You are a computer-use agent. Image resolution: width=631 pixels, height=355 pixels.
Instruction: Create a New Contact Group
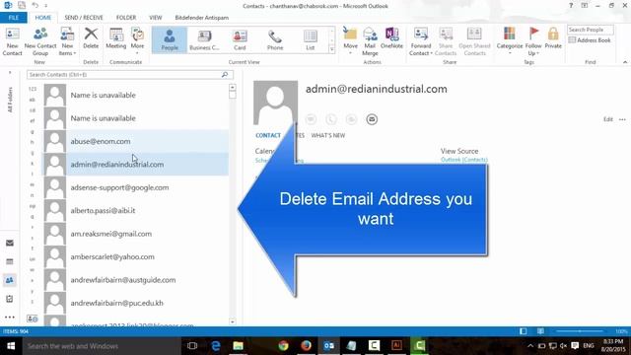point(40,41)
